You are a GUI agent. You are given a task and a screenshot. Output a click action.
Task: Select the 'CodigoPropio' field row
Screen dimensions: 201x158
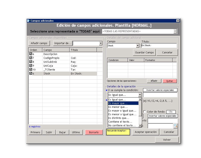click(x=63, y=58)
